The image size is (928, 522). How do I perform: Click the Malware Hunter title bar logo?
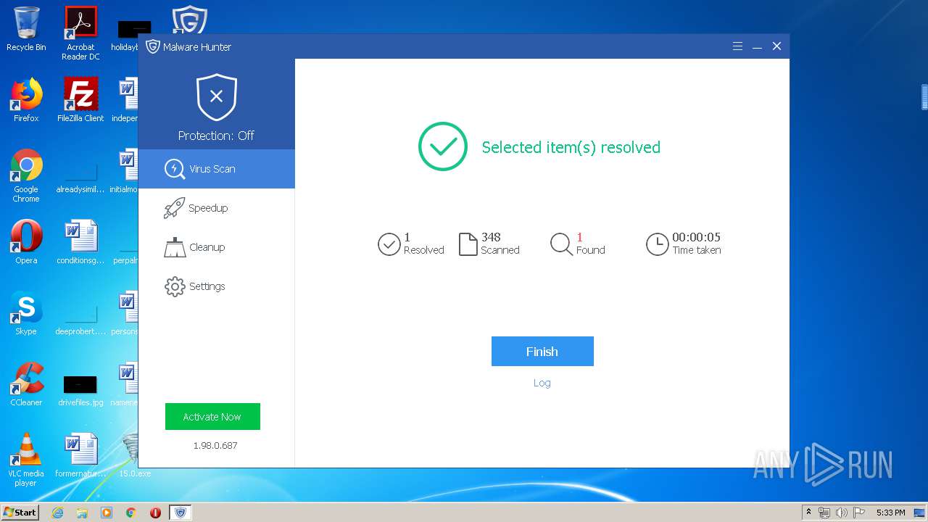[x=152, y=46]
